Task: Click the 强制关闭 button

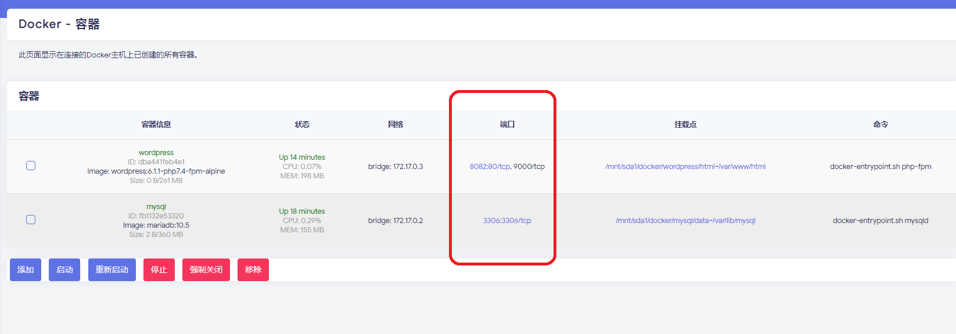Action: click(206, 270)
